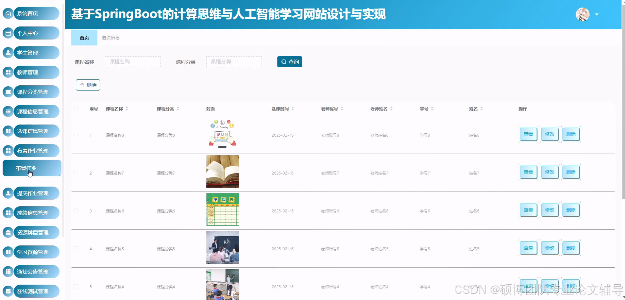Image resolution: width=625 pixels, height=300 pixels.
Task: Click the batch 删除 button above the table
Action: (x=88, y=85)
